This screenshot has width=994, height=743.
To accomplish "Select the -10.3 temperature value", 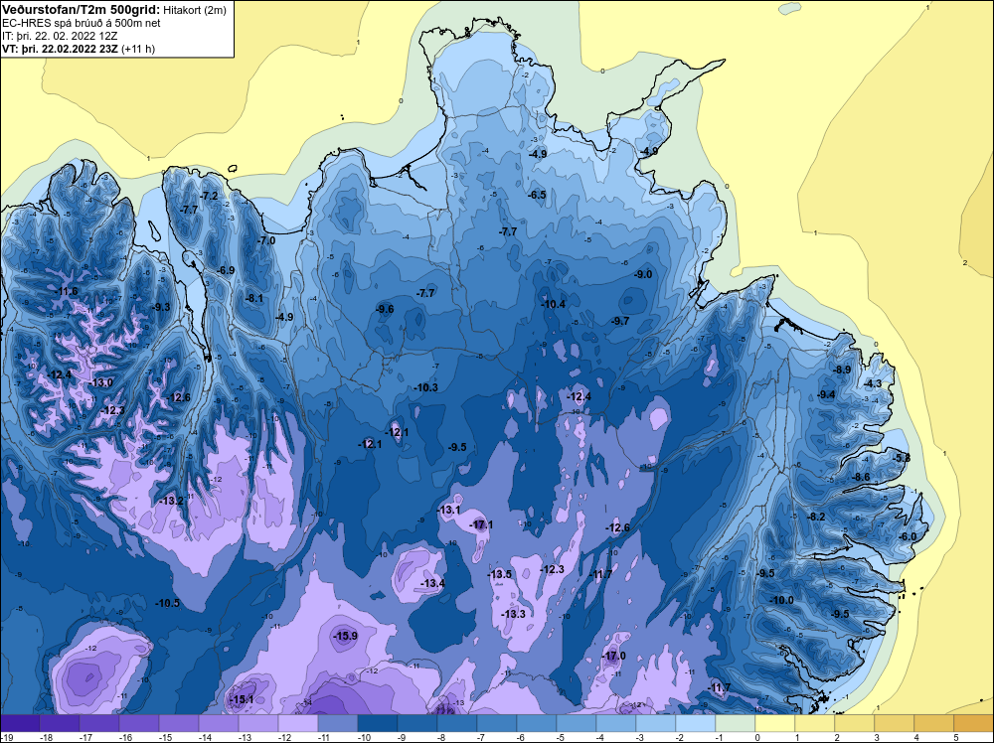I will 426,387.
